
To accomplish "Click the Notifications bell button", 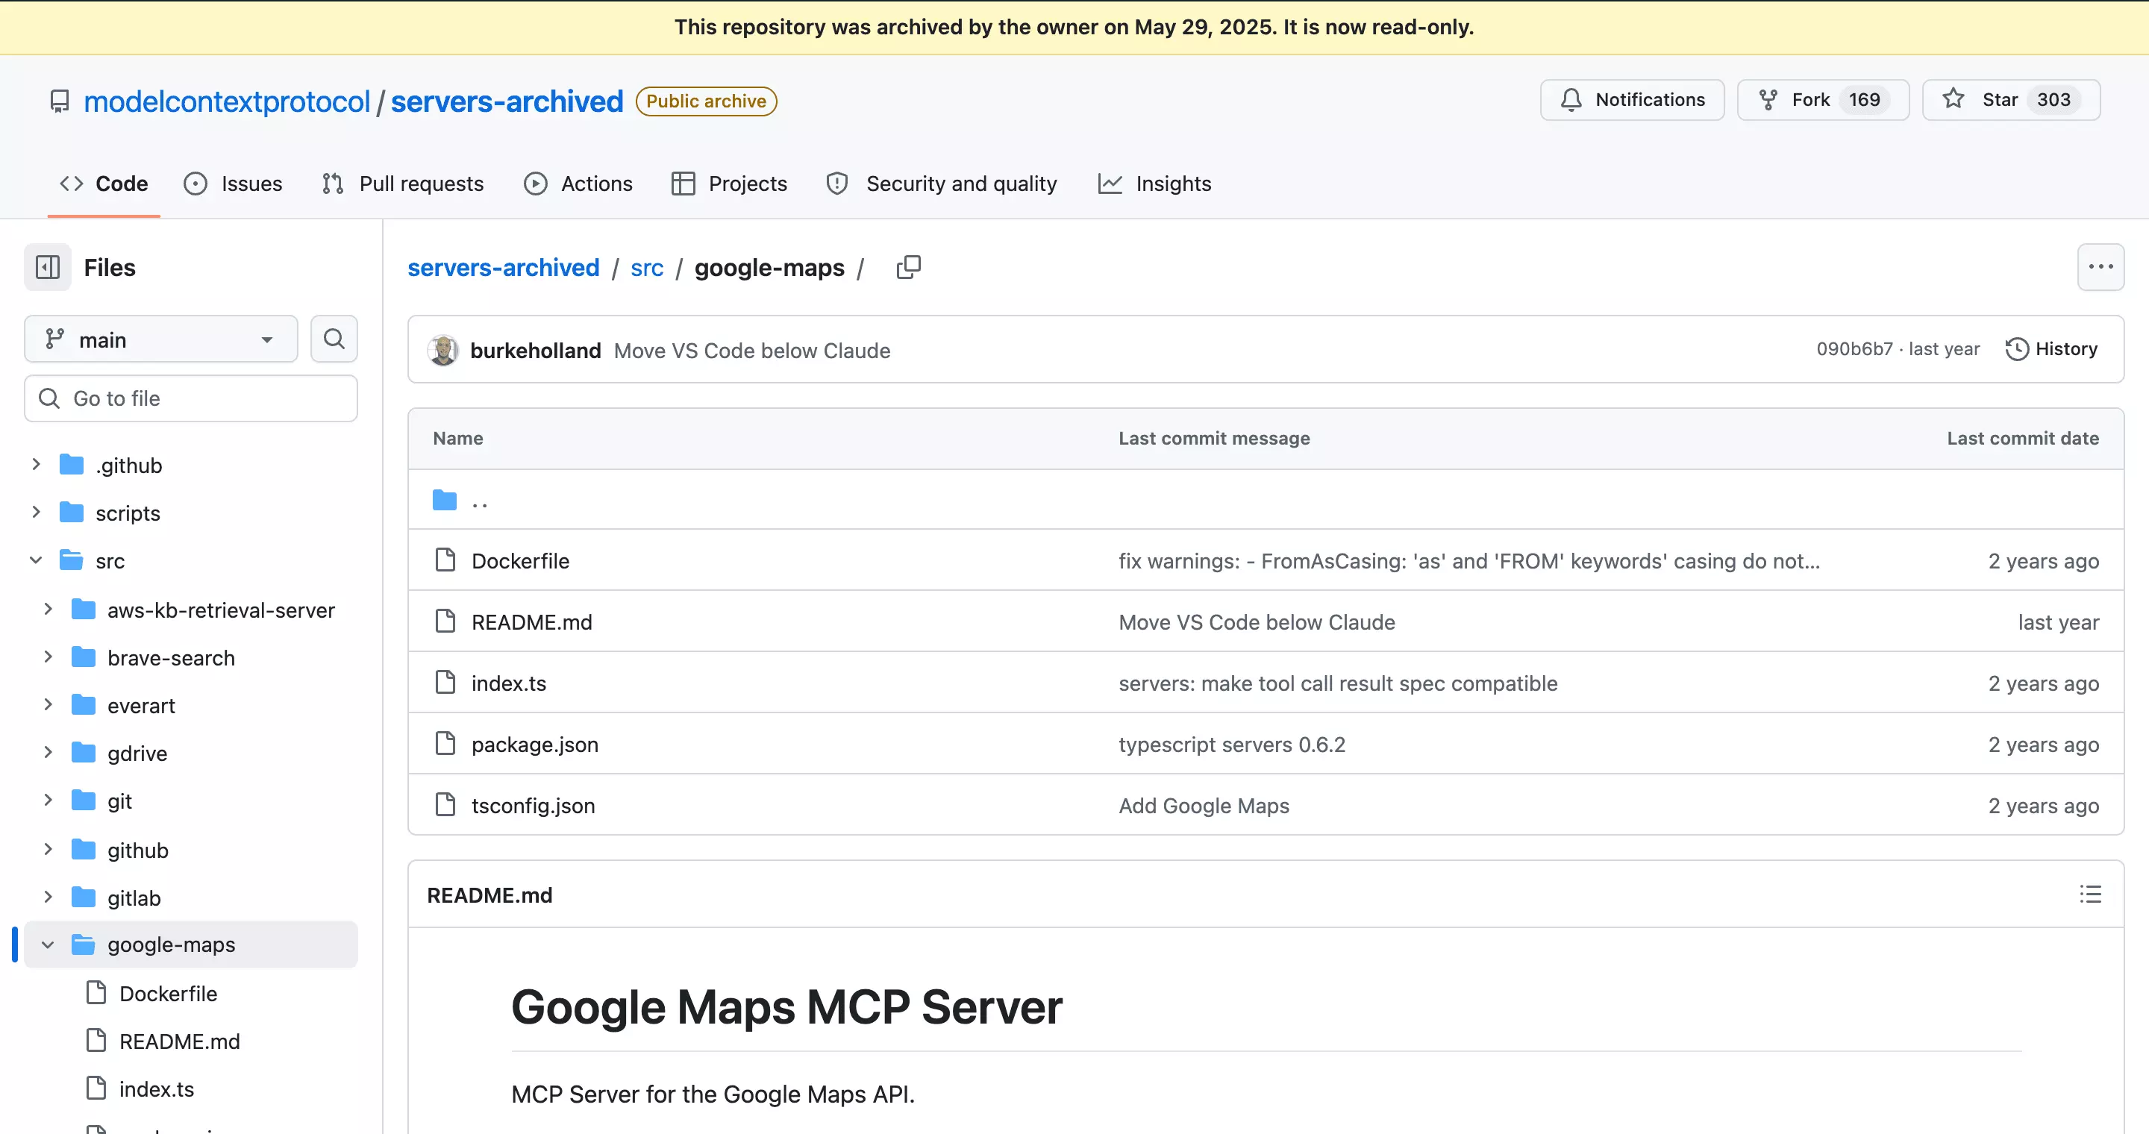I will coord(1632,100).
